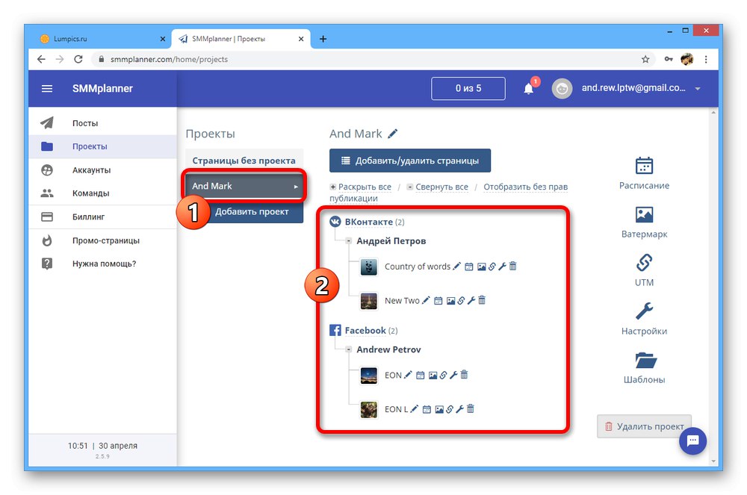This screenshot has height=495, width=747.
Task: Open Аккаунты in the sidebar
Action: 103,170
